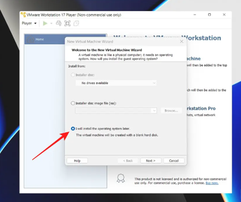Expand the power options arrow beside play icon
Screen dimensions: 241x202
(x=51, y=24)
